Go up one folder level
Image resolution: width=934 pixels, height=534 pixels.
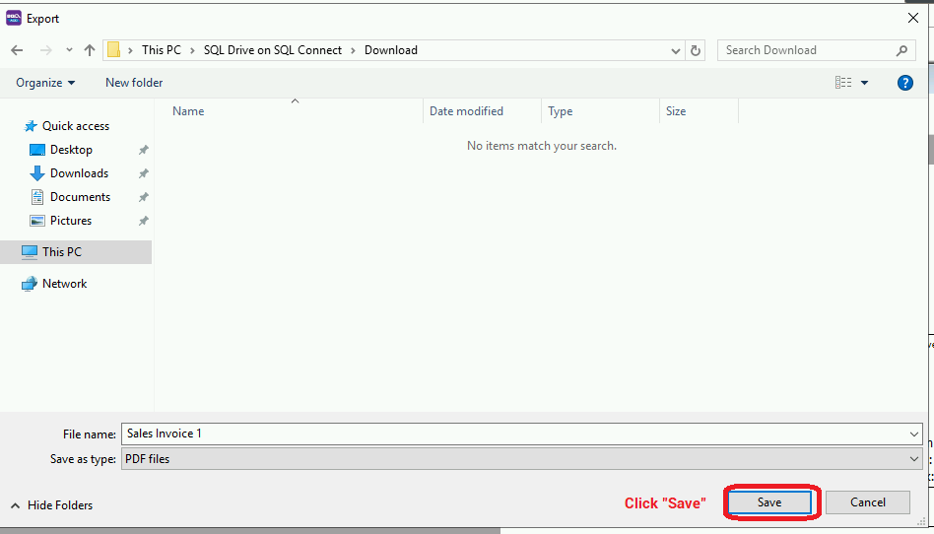coord(90,50)
